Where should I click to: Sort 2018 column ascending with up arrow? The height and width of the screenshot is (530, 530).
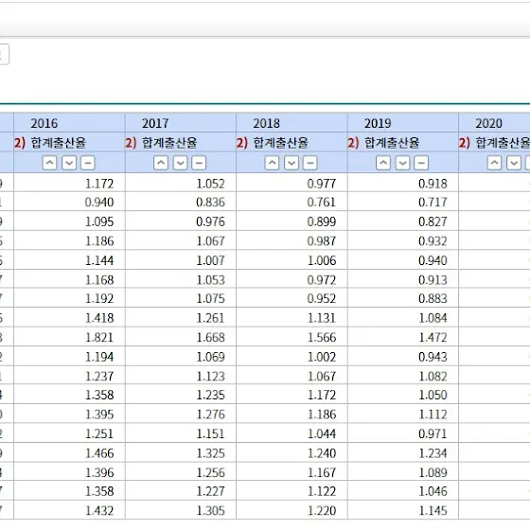click(272, 163)
